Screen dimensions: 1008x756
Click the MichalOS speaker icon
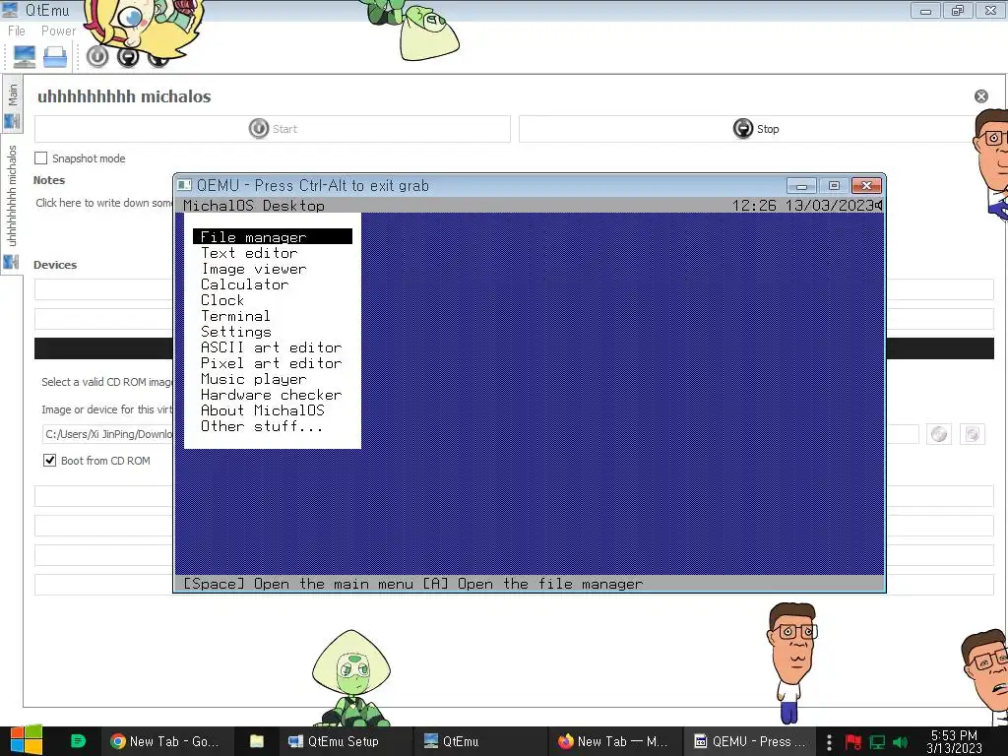tap(879, 205)
